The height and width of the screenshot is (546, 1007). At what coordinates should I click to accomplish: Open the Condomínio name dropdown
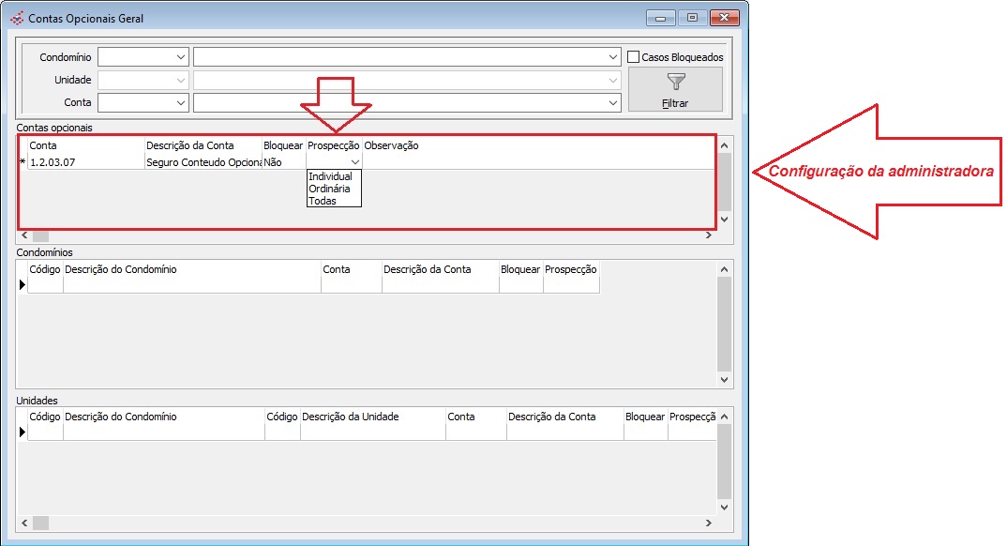click(x=613, y=56)
